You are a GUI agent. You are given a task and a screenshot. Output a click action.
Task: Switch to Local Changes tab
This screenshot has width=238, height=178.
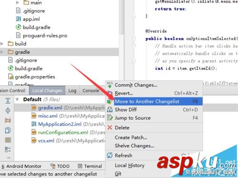point(47,91)
